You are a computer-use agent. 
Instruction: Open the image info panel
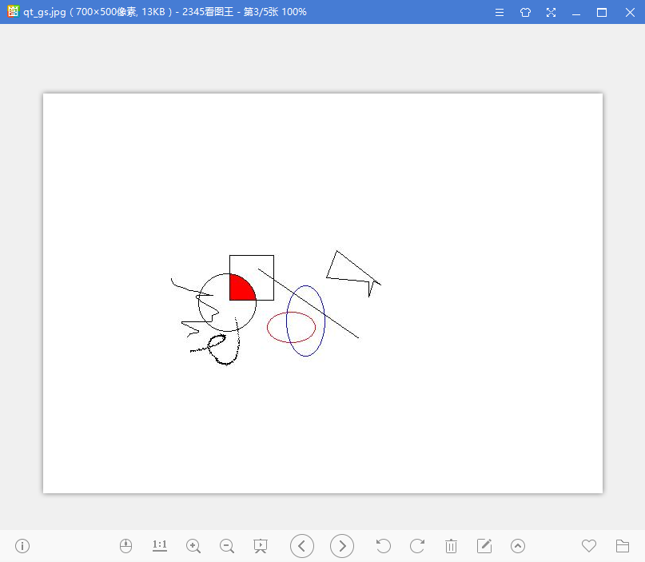(22, 546)
